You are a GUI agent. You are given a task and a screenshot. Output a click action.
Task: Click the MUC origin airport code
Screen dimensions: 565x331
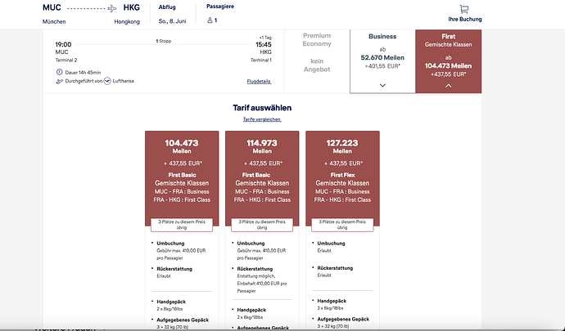[x=52, y=7]
